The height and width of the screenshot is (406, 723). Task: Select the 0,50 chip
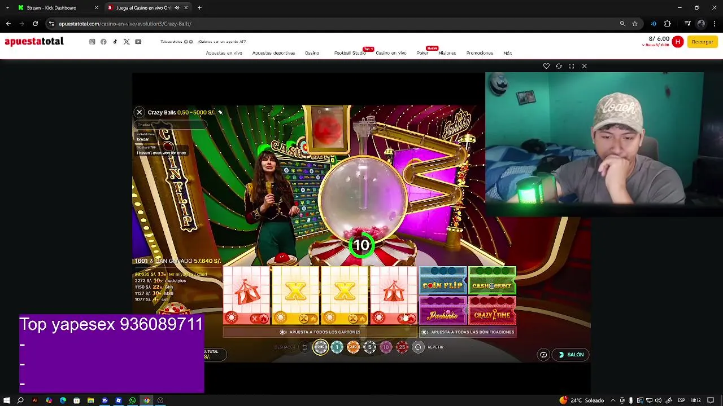(321, 347)
